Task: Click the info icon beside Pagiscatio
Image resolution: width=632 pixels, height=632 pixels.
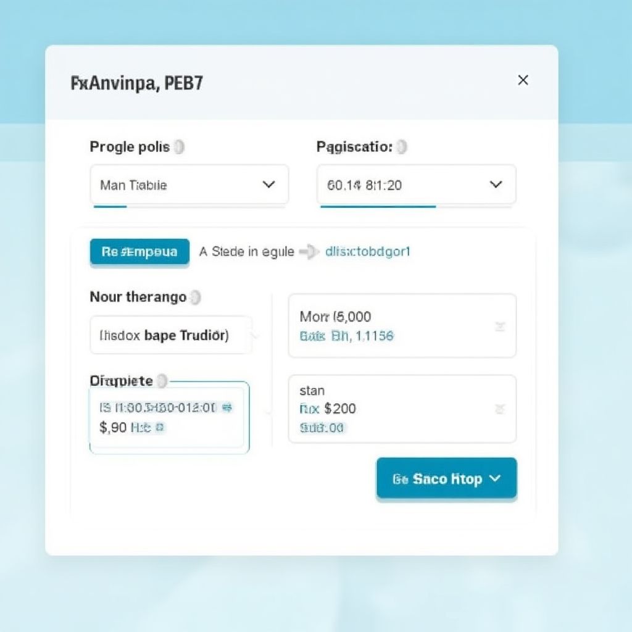Action: [402, 147]
